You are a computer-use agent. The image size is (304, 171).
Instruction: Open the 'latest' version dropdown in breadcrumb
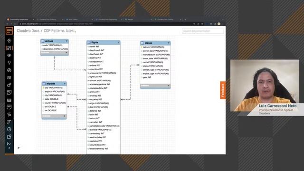coord(71,31)
